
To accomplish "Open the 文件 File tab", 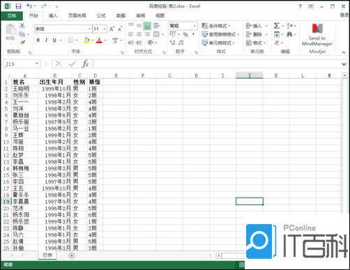I will click(x=12, y=15).
